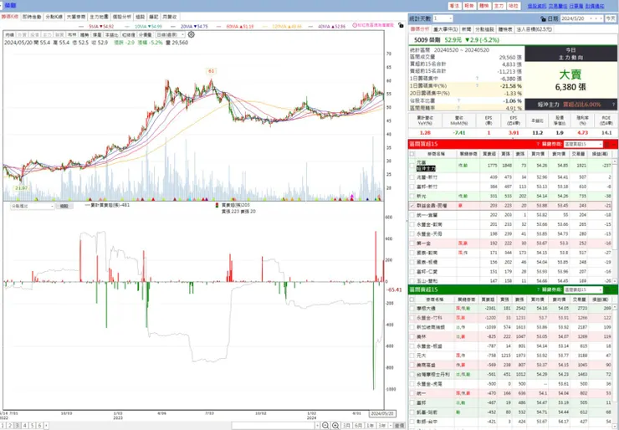Tick the checkbox for 新光 in the buy list
This screenshot has width=619, height=430.
point(412,196)
